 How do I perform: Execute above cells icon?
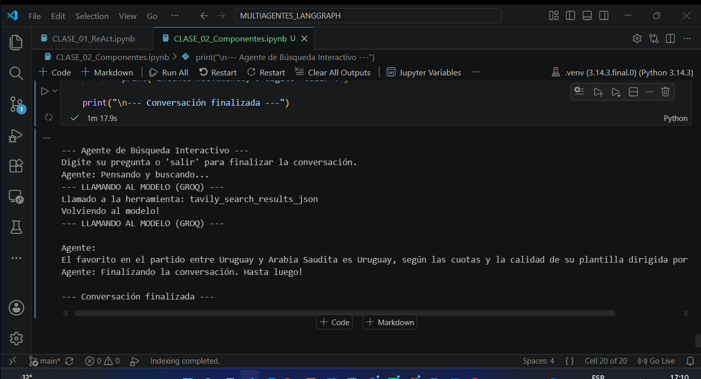597,92
